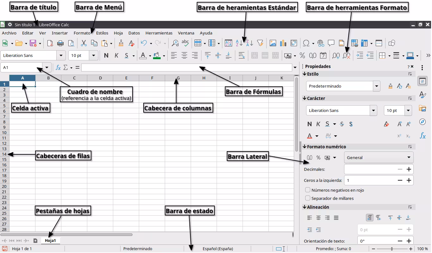Open the Function Wizard fx button
This screenshot has height=253, width=432.
pos(58,67)
